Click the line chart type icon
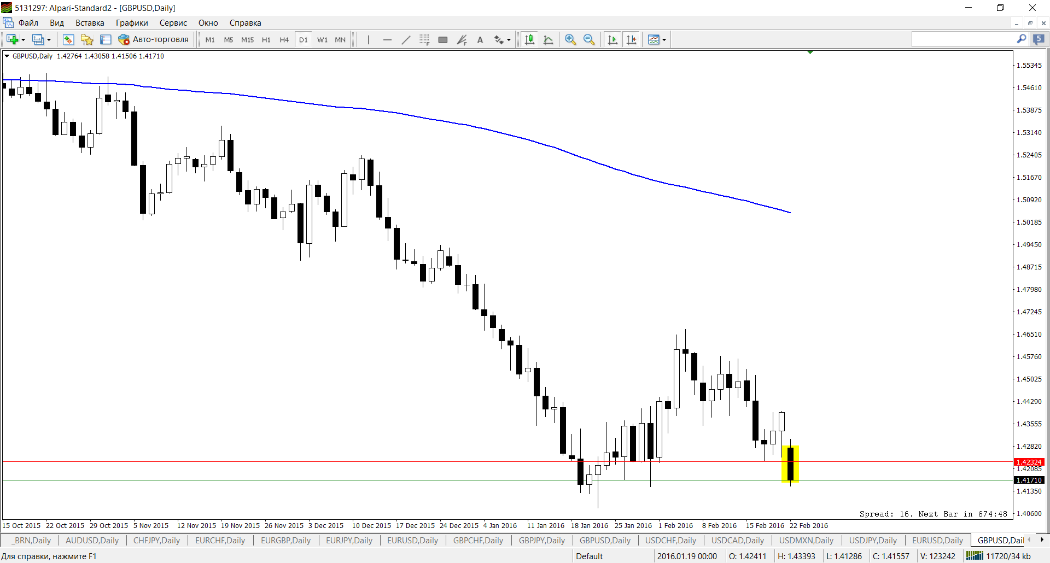The width and height of the screenshot is (1050, 563). [548, 39]
